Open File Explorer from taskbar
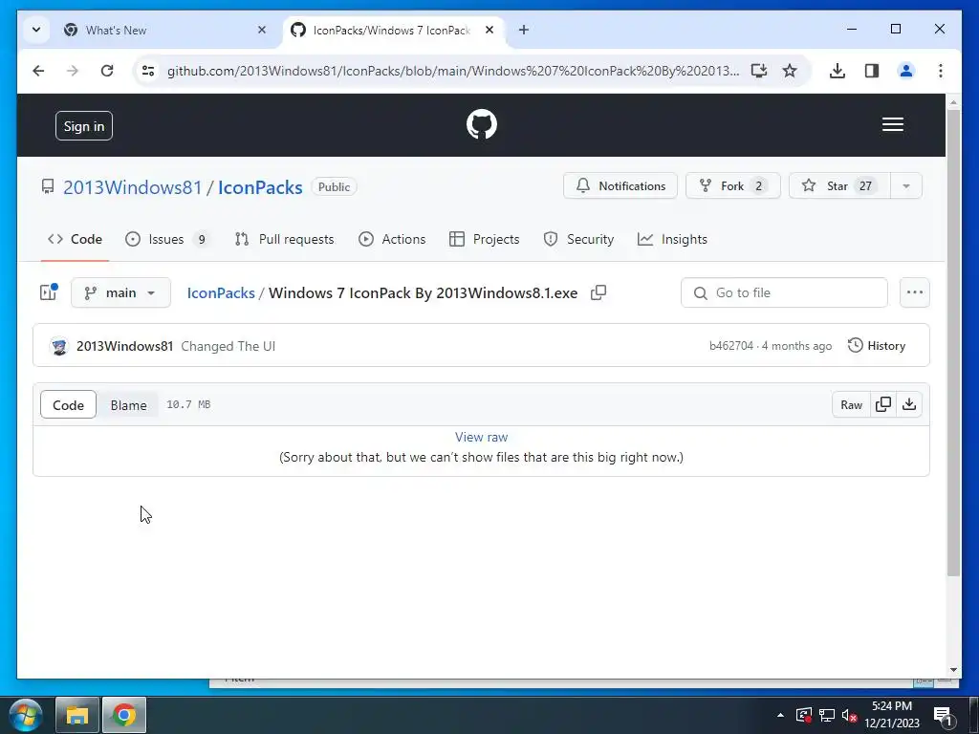The image size is (979, 734). tap(77, 715)
